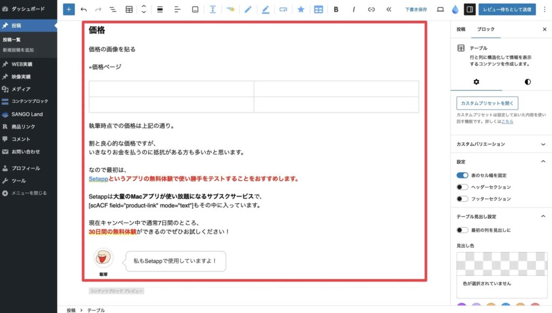The width and height of the screenshot is (552, 313).
Task: Click the star icon in toolbar
Action: pos(301,9)
